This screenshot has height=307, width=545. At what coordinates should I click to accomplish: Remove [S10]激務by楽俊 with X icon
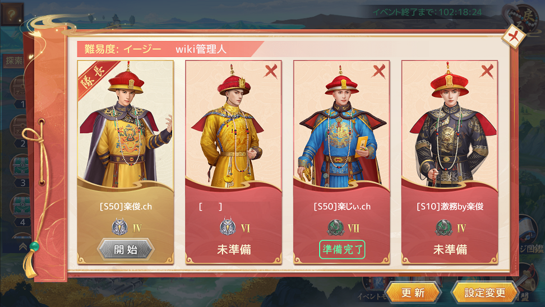point(487,72)
